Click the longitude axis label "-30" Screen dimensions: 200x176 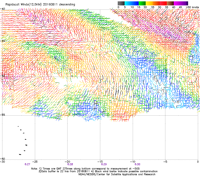coord(2,162)
